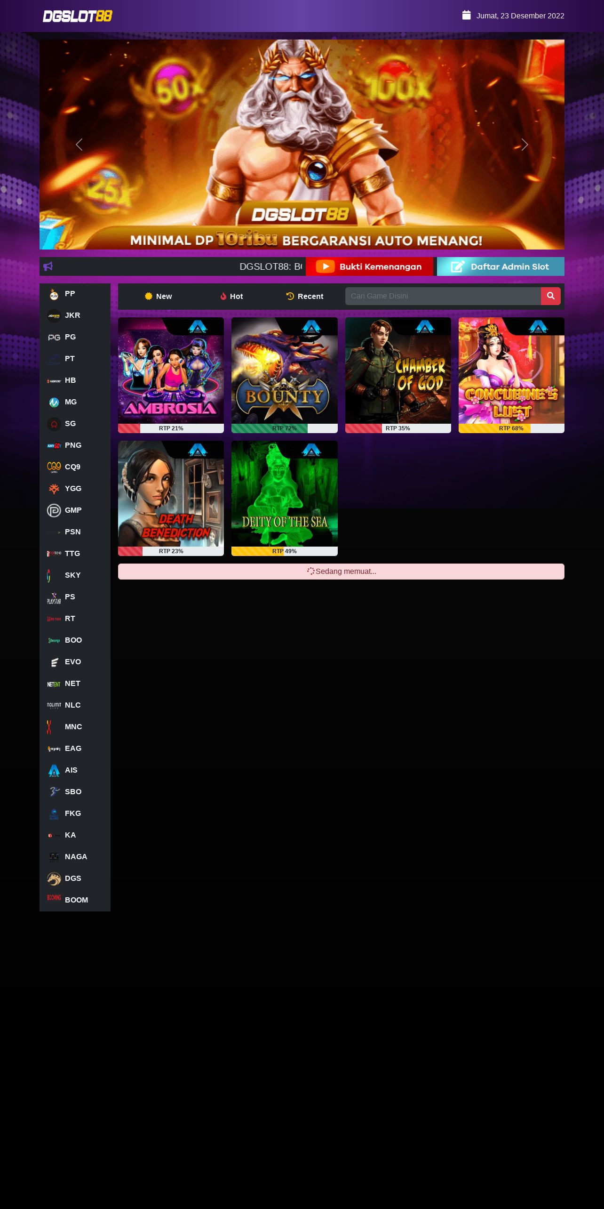Open the Deity of the Sea game
Viewport: 604px width, 1209px height.
[x=285, y=494]
